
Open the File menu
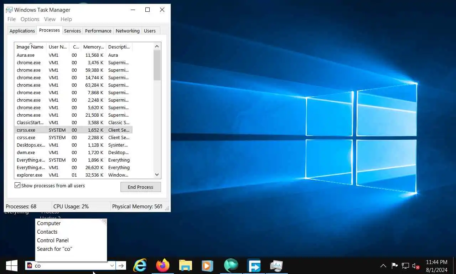point(11,19)
